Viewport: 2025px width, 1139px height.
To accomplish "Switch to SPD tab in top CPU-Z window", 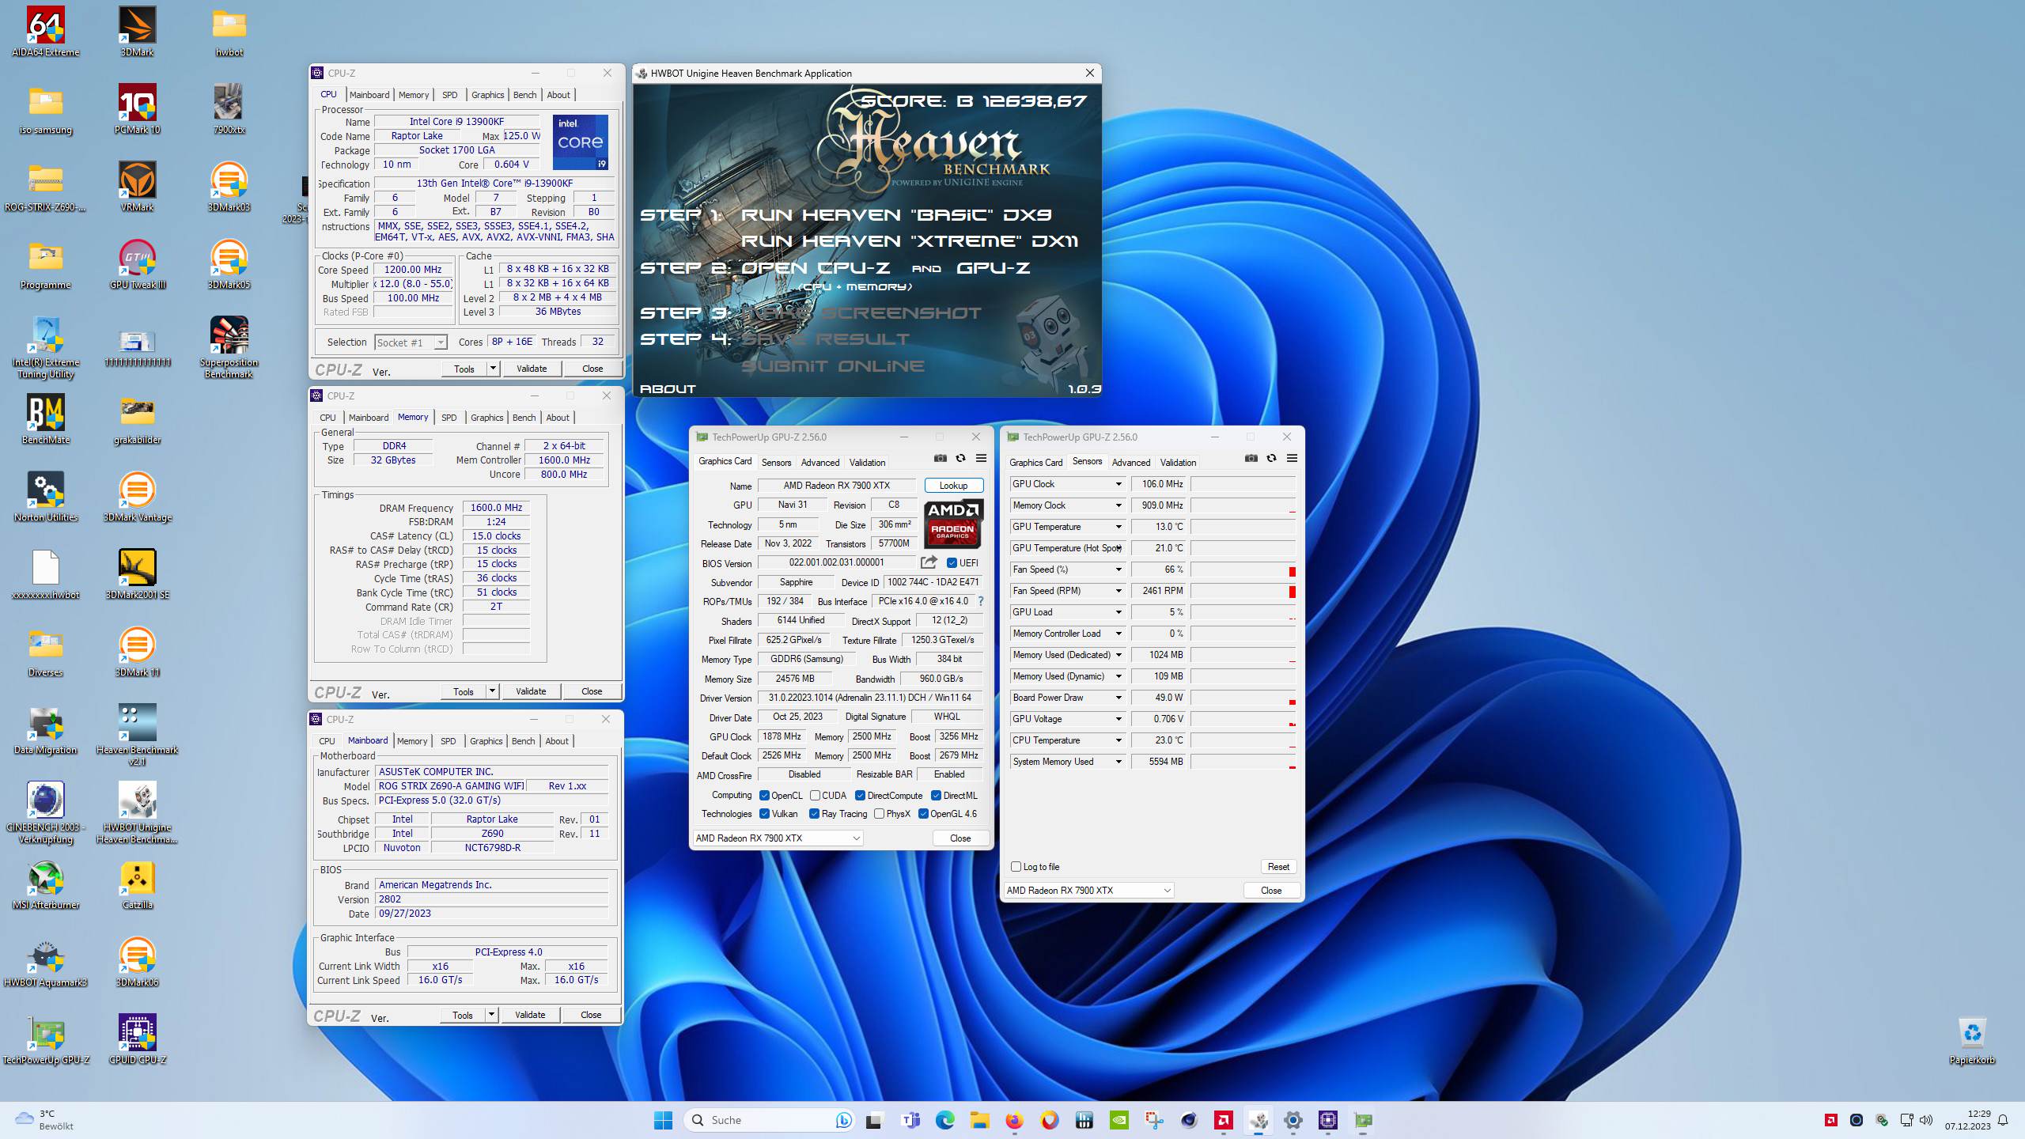I will coord(449,95).
